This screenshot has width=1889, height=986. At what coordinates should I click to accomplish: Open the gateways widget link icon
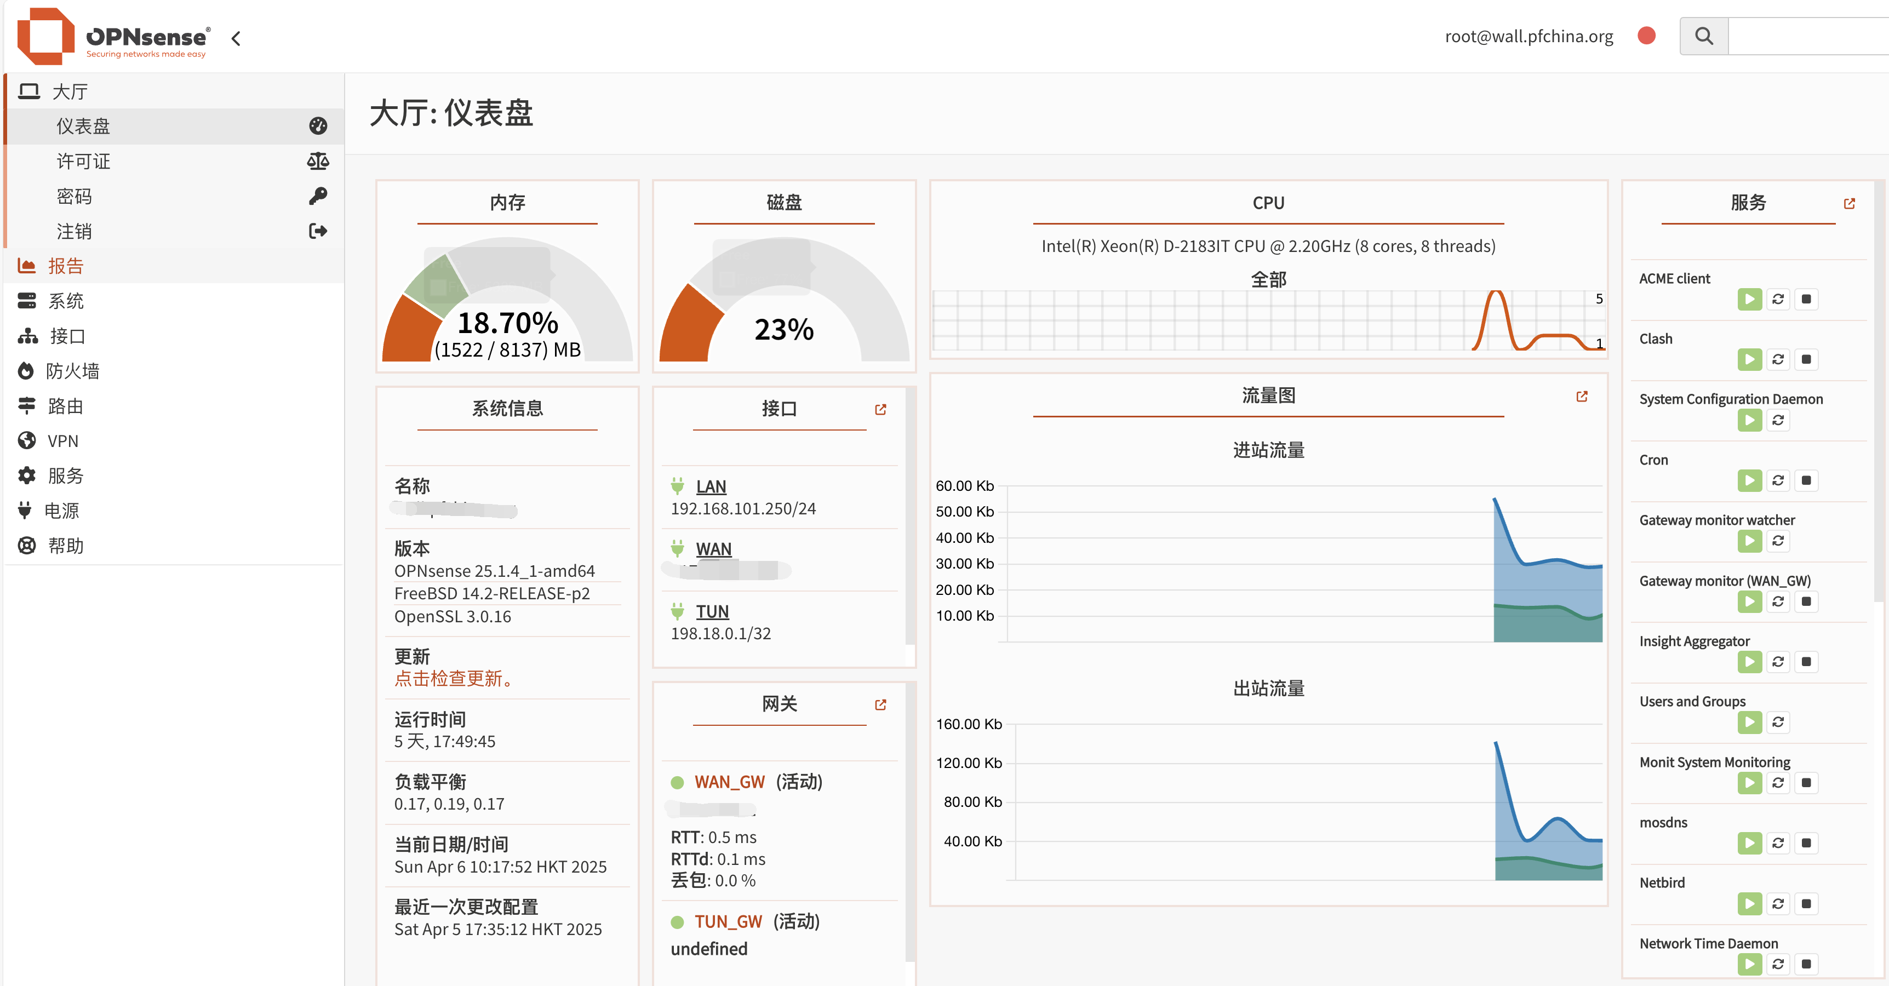[x=880, y=704]
